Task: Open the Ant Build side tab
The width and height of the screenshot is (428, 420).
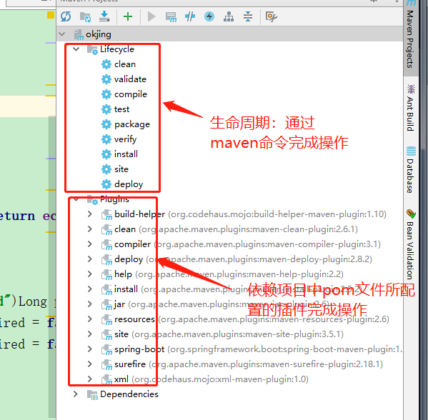Action: [x=410, y=108]
